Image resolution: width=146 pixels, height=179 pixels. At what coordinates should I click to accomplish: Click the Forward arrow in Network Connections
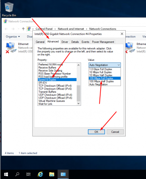point(13,29)
